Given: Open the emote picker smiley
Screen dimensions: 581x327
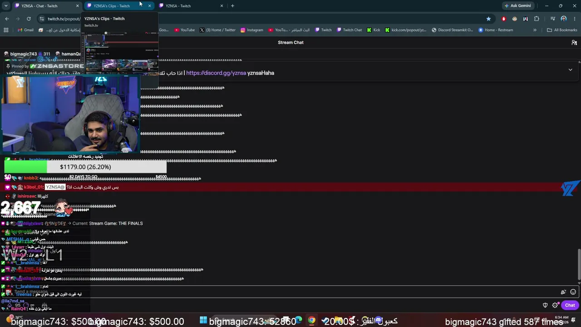Looking at the screenshot, I should 573,292.
